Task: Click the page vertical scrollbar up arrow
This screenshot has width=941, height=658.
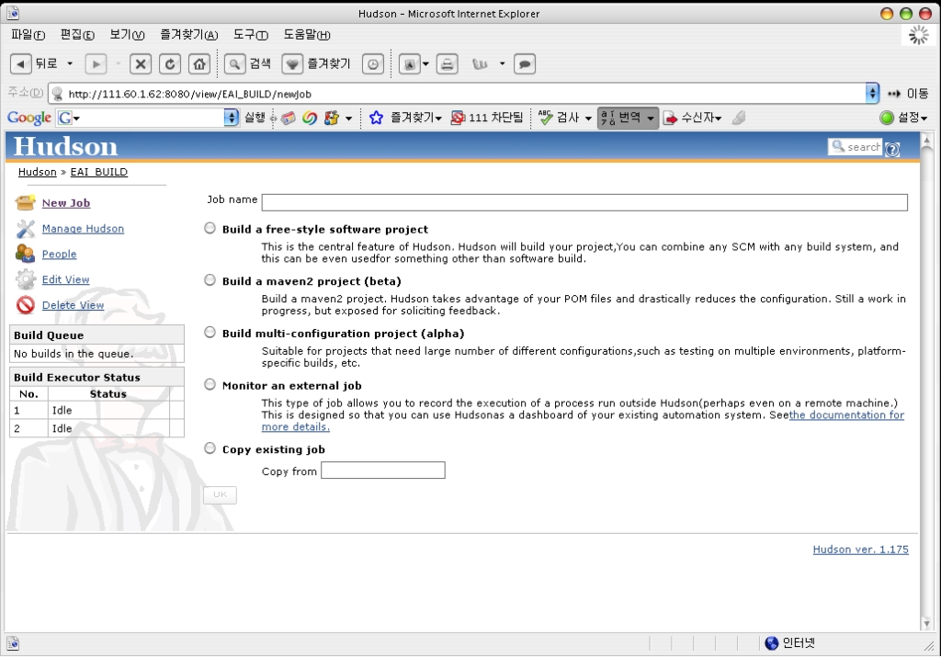Action: point(926,141)
